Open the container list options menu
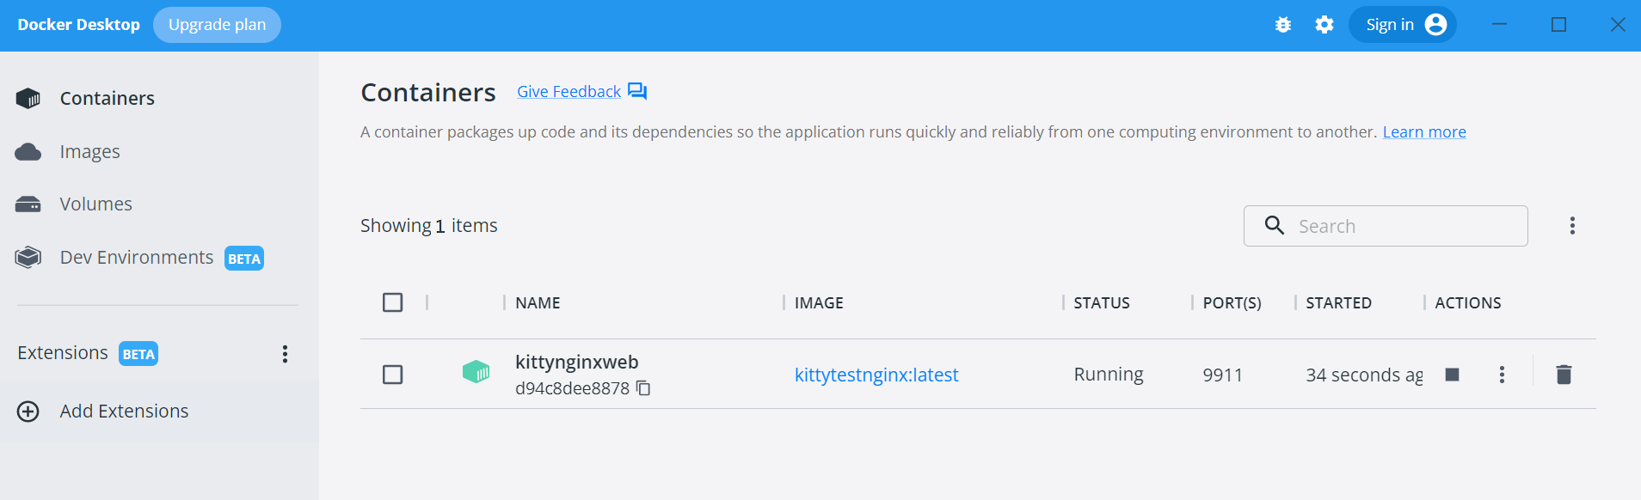 tap(1572, 226)
